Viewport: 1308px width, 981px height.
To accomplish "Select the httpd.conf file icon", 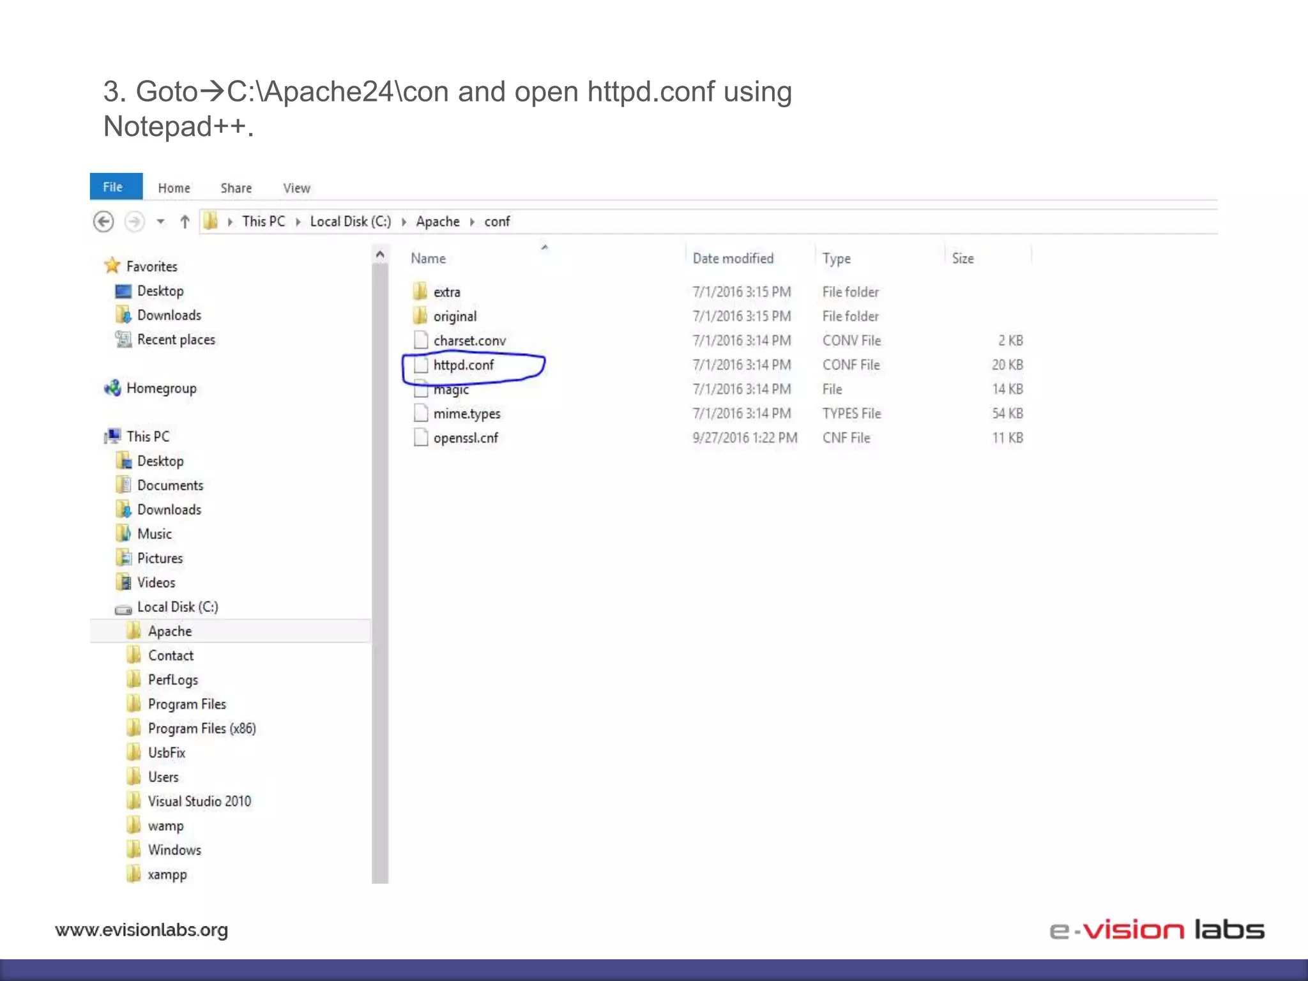I will pyautogui.click(x=421, y=364).
